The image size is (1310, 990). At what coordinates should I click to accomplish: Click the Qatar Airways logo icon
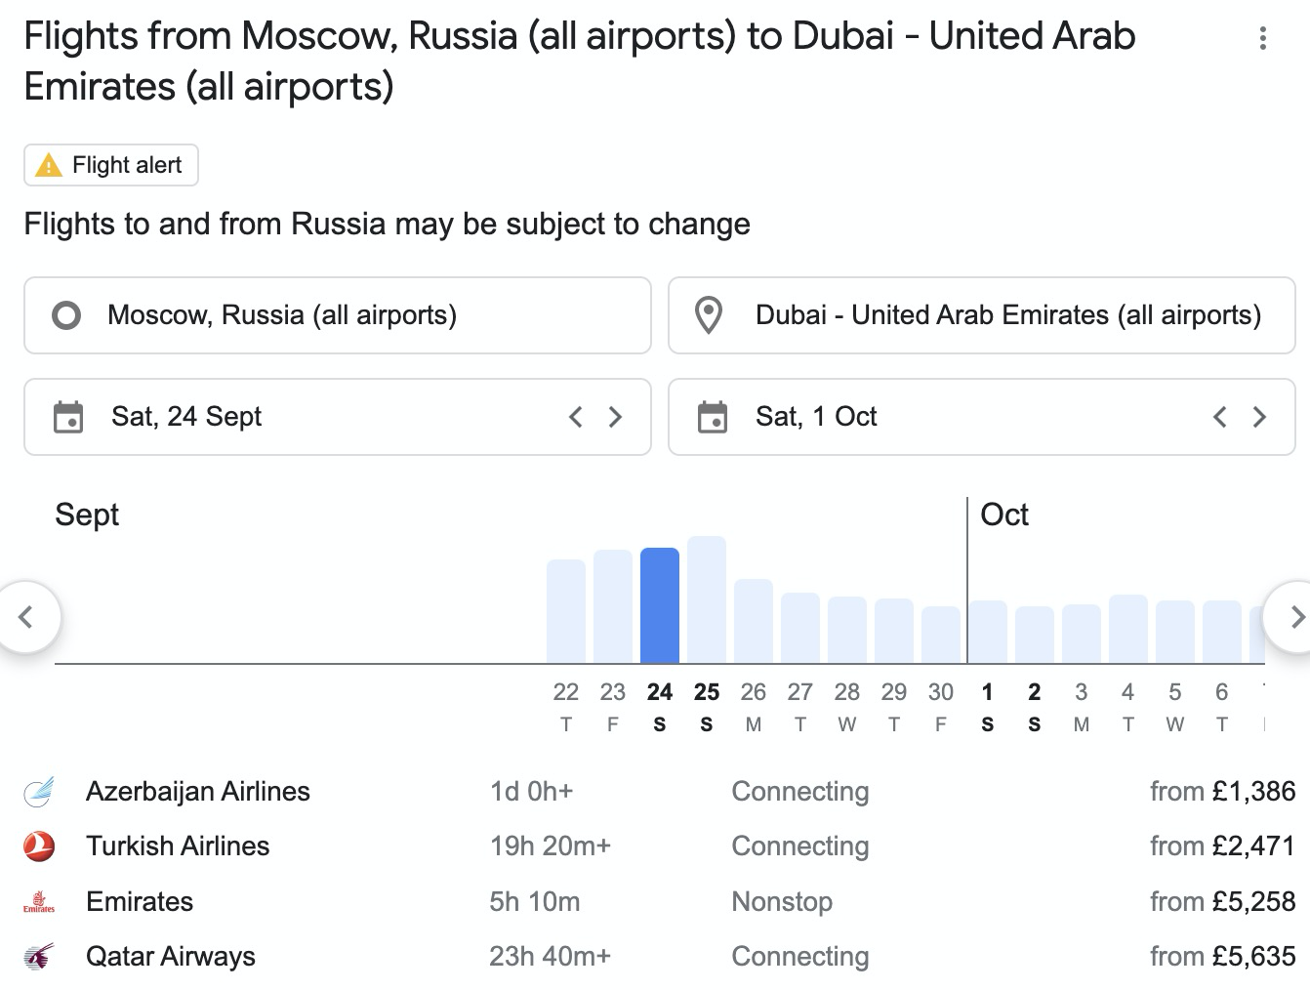click(39, 957)
